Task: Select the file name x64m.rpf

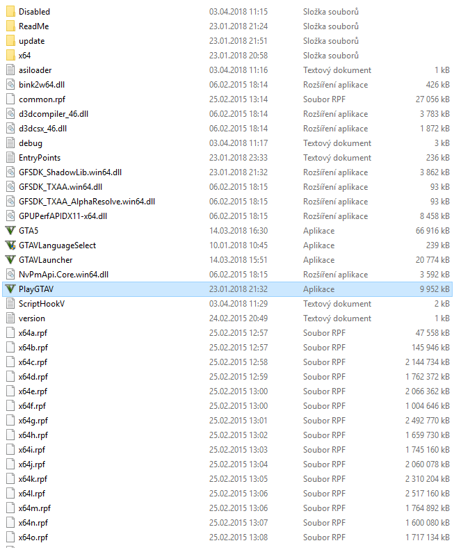Action: tap(35, 508)
